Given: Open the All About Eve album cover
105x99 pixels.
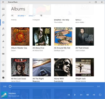Looking at the screenshot, I should click(42, 36).
